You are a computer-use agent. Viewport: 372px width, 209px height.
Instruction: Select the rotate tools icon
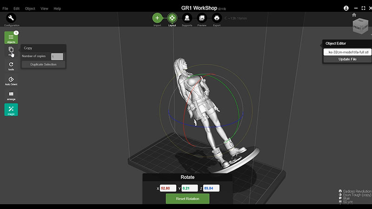11,65
